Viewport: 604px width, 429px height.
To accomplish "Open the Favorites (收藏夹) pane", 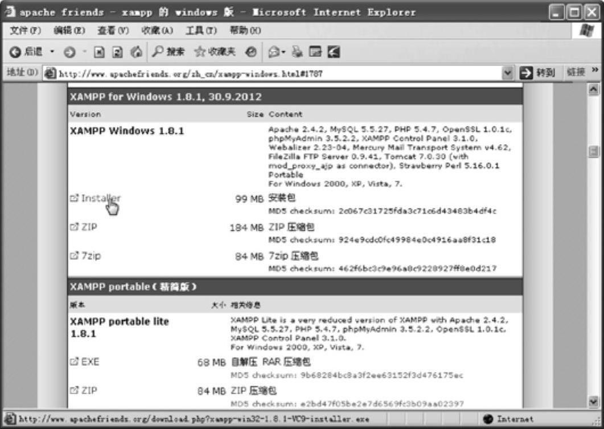I will pyautogui.click(x=215, y=52).
